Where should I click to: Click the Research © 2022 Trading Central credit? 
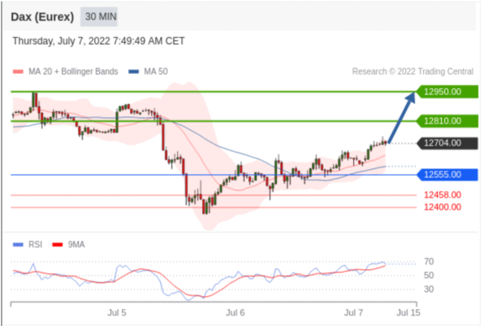click(413, 72)
